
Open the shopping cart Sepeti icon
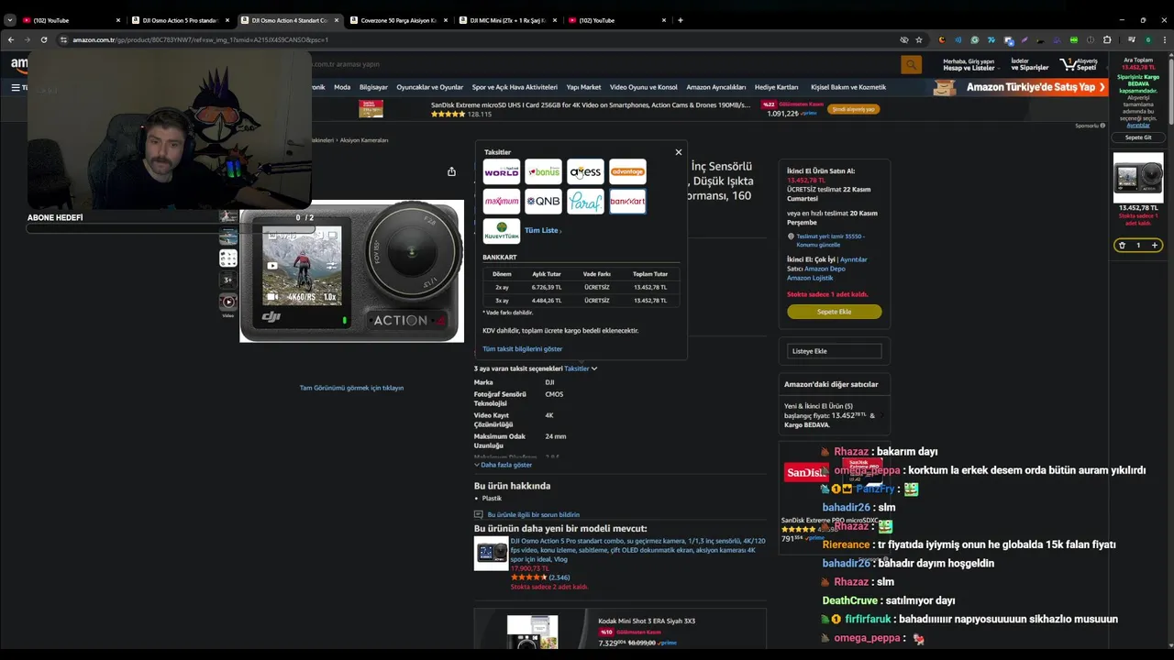click(1080, 64)
